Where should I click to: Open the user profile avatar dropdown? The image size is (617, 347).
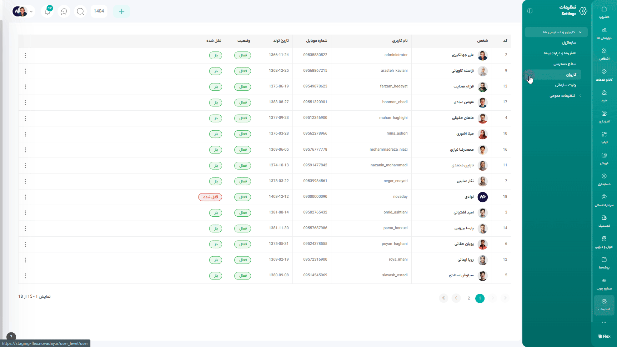coord(23,11)
